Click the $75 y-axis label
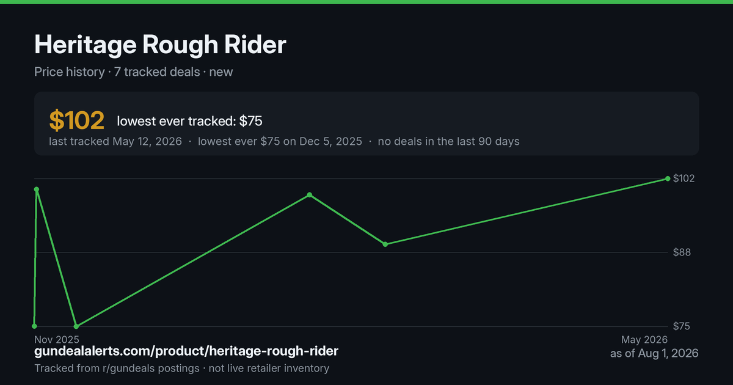733x385 pixels. click(682, 326)
